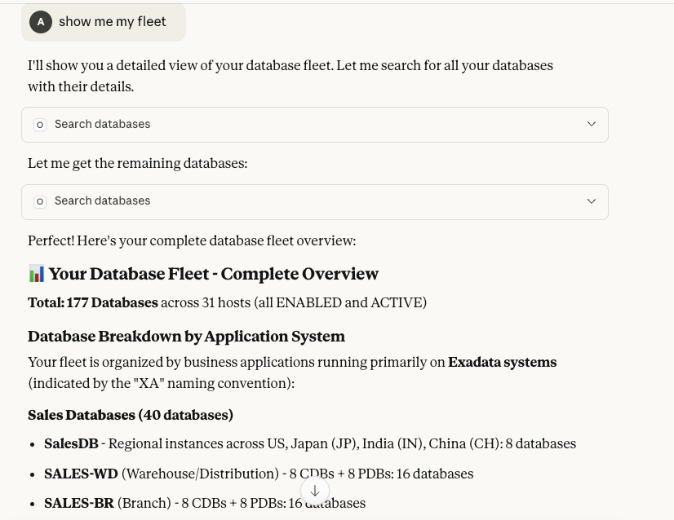Image resolution: width=674 pixels, height=520 pixels.
Task: Click the "SalesDB" database entry
Action: point(71,444)
